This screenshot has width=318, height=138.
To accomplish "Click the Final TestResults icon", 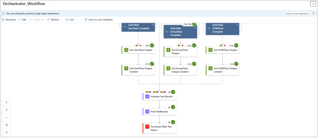I will coord(147,112).
